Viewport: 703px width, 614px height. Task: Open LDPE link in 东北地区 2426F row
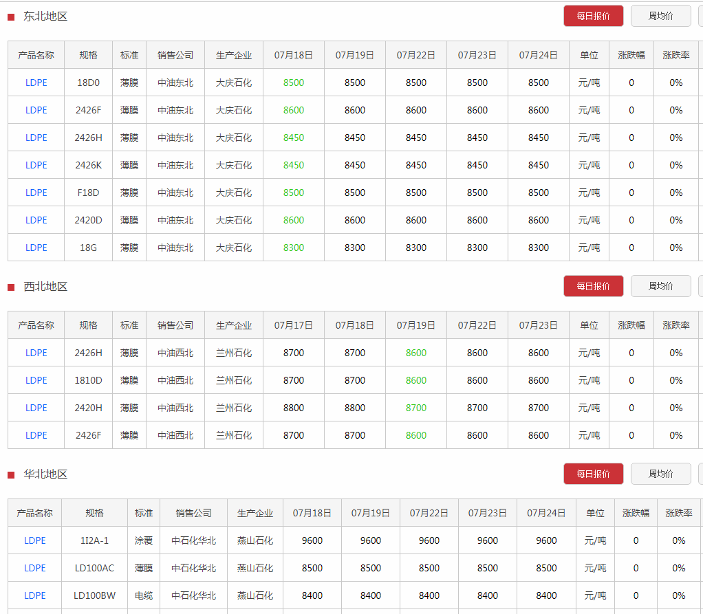click(36, 110)
